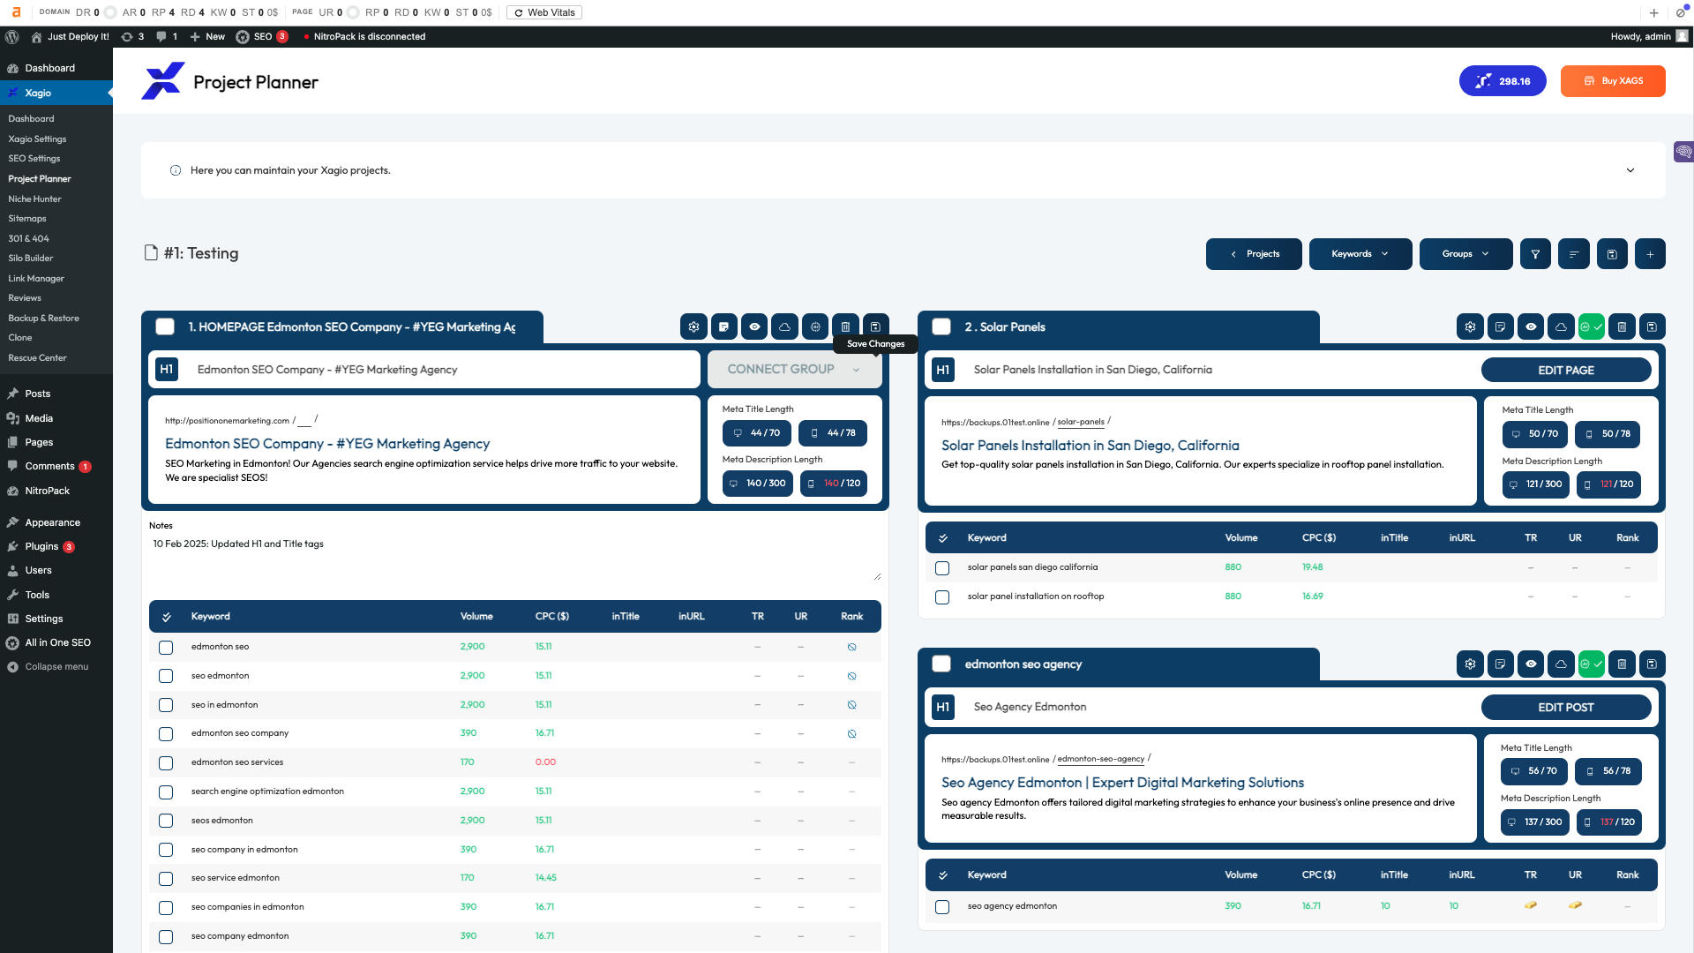Delete edmonton seo agency group via trash icon
Image resolution: width=1694 pixels, height=953 pixels.
(1622, 664)
